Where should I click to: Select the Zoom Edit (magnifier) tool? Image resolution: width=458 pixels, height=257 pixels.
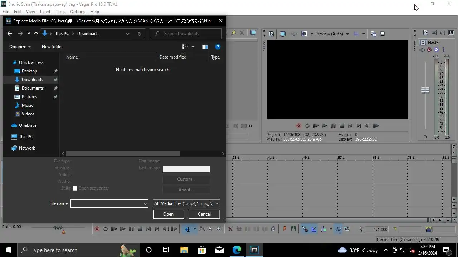coord(219,229)
